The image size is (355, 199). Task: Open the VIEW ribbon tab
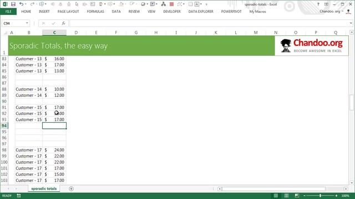point(151,12)
